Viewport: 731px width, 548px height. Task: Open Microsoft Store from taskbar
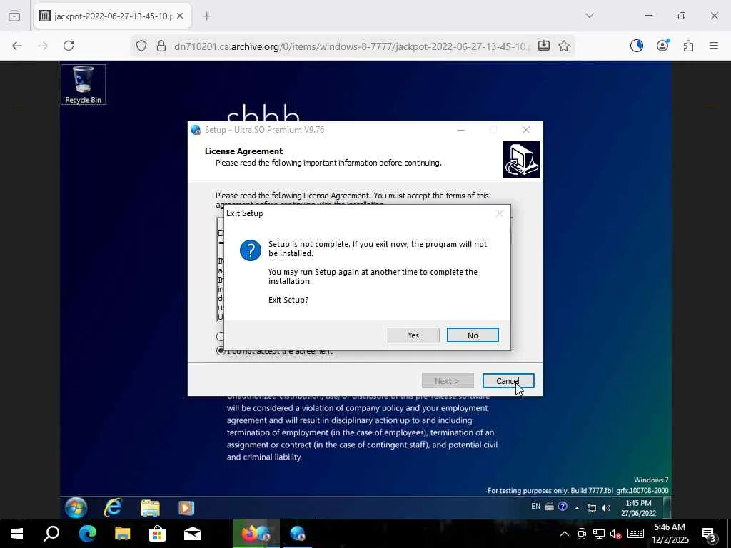click(158, 534)
